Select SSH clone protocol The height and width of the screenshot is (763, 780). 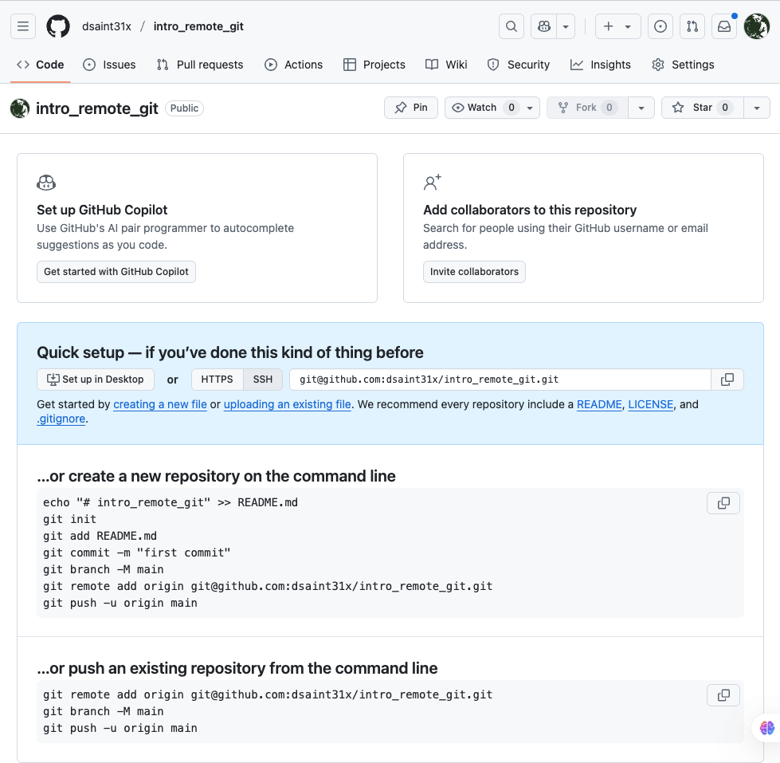click(x=263, y=380)
